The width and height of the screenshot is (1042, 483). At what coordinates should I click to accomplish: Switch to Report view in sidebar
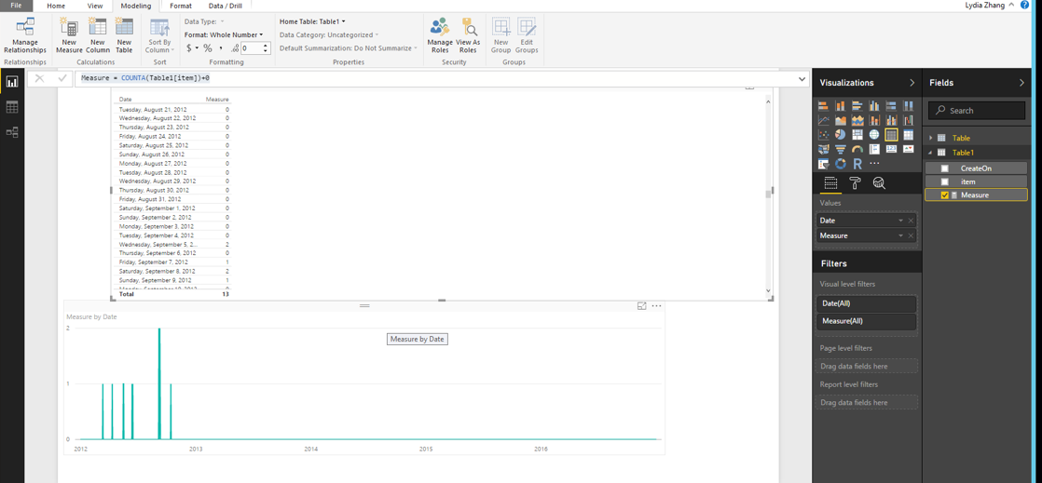point(12,82)
